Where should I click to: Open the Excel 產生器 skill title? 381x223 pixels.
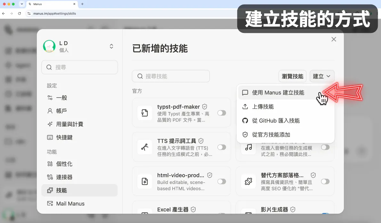pos(173,209)
